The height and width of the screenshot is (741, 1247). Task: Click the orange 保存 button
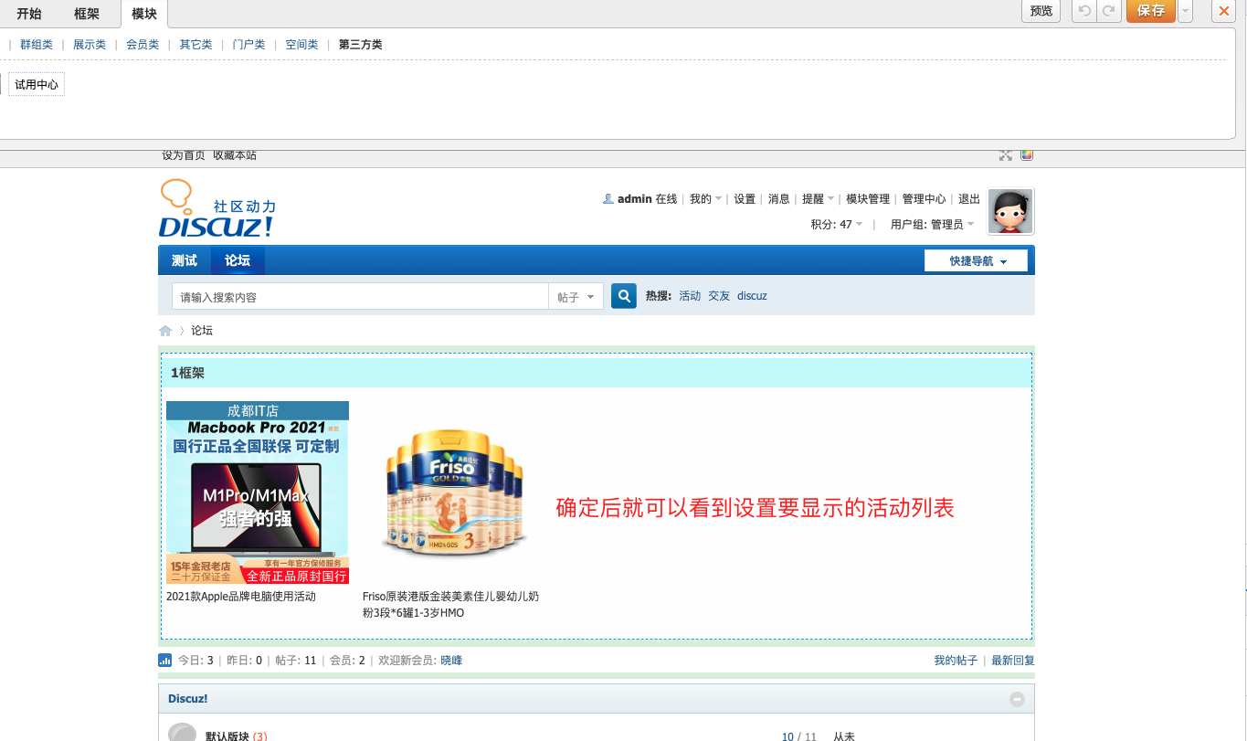coord(1150,11)
